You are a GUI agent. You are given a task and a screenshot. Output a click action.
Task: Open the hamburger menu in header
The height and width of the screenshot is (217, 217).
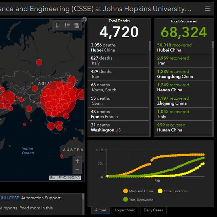[x=208, y=8]
